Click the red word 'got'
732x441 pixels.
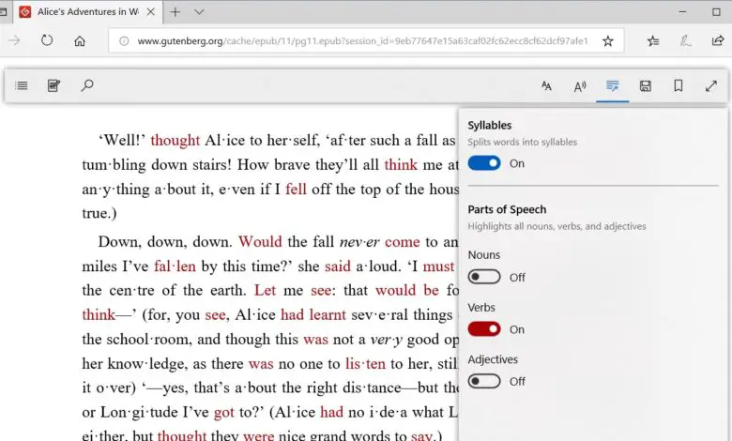[224, 413]
